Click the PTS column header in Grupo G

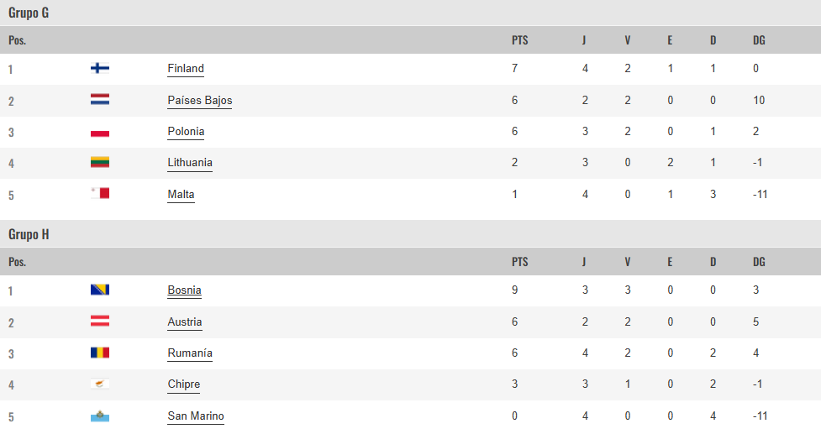pos(520,40)
